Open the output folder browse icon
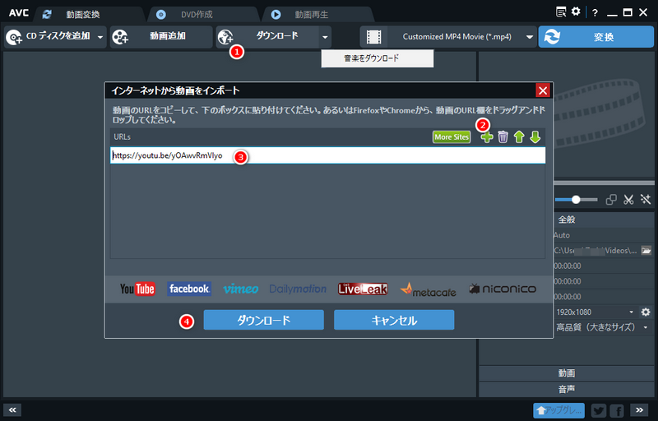The height and width of the screenshot is (421, 658). coord(646,251)
